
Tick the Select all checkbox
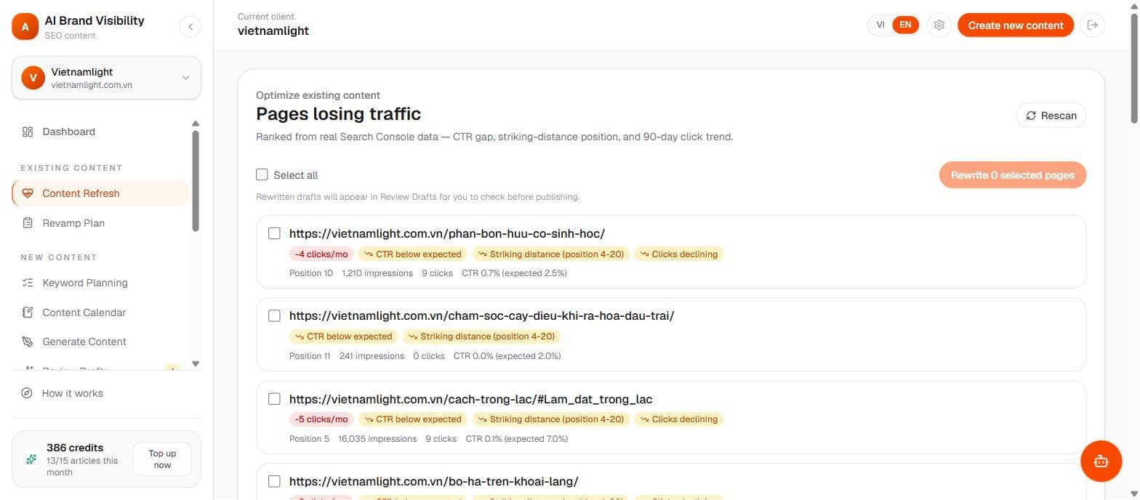262,174
